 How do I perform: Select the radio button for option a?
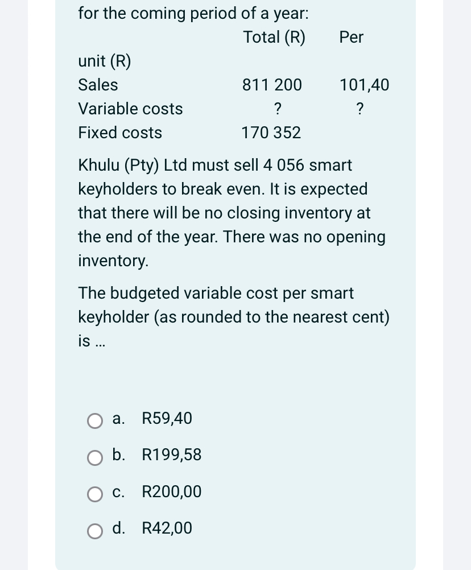[x=95, y=421]
